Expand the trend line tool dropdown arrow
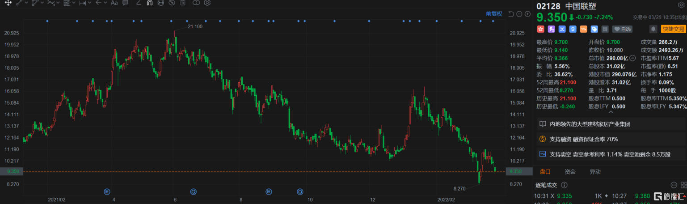Viewport: 687px width, 204px height. click(x=26, y=3)
